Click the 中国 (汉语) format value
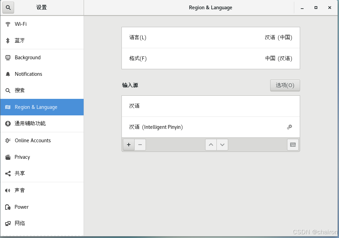The height and width of the screenshot is (238, 339). point(279,59)
